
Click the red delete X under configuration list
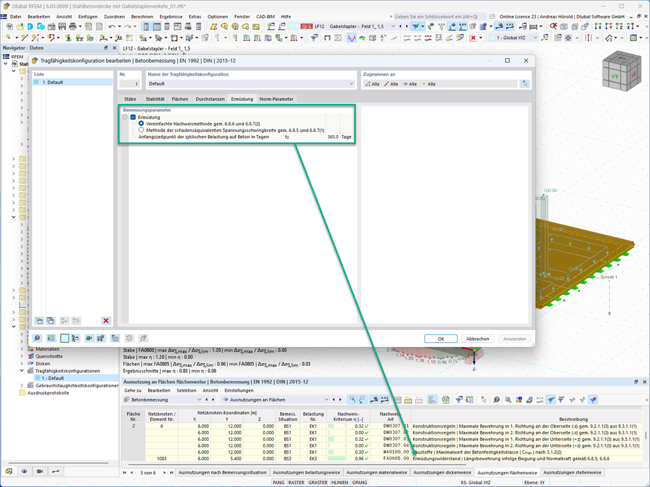[x=106, y=320]
